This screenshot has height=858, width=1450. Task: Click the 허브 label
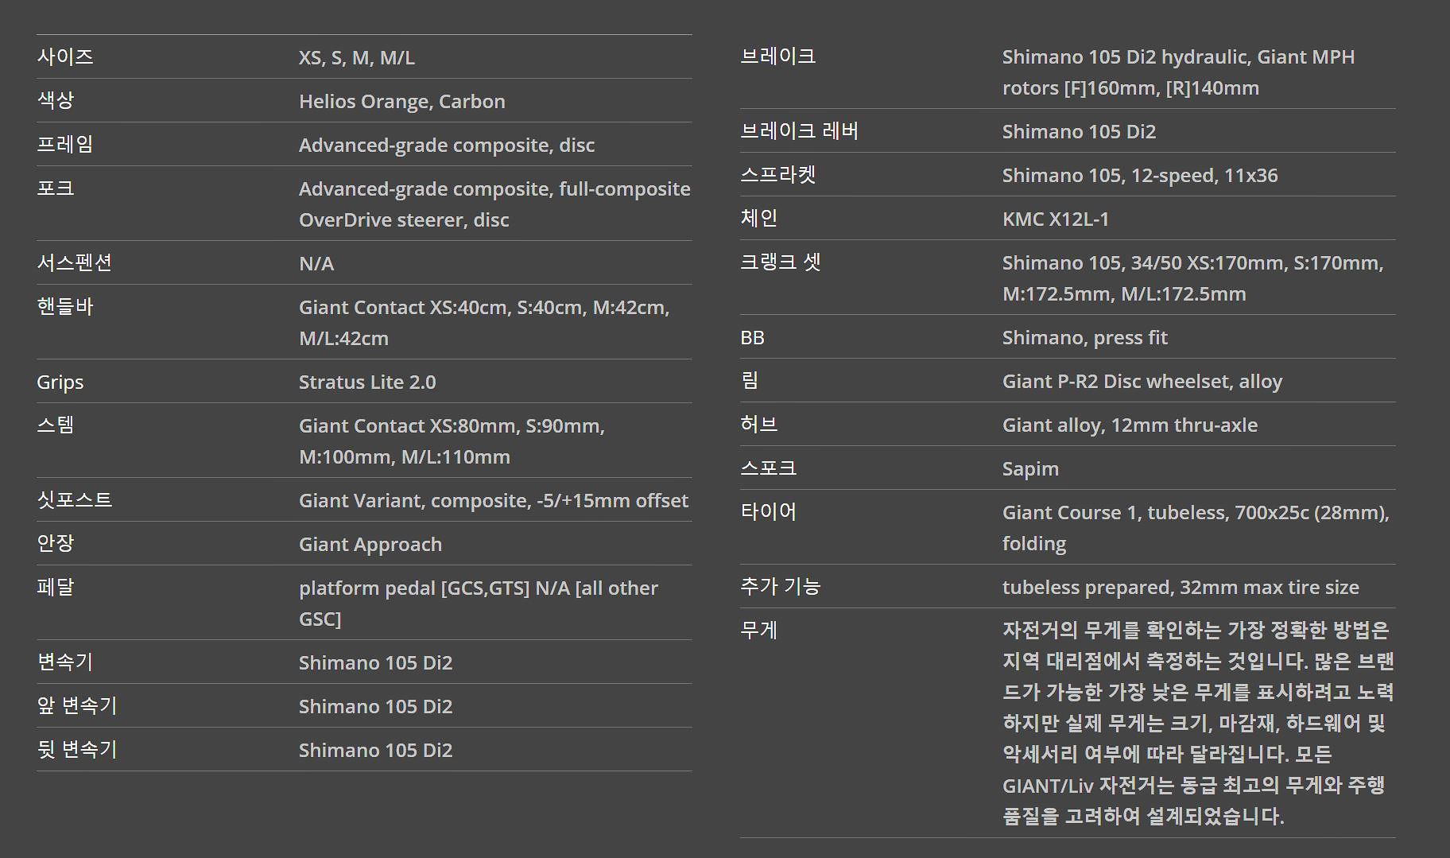tap(759, 424)
